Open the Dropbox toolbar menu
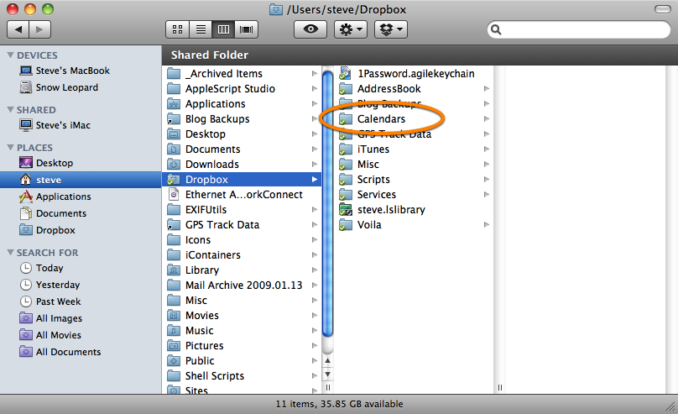Viewport: 678px width, 414px height. click(x=391, y=29)
